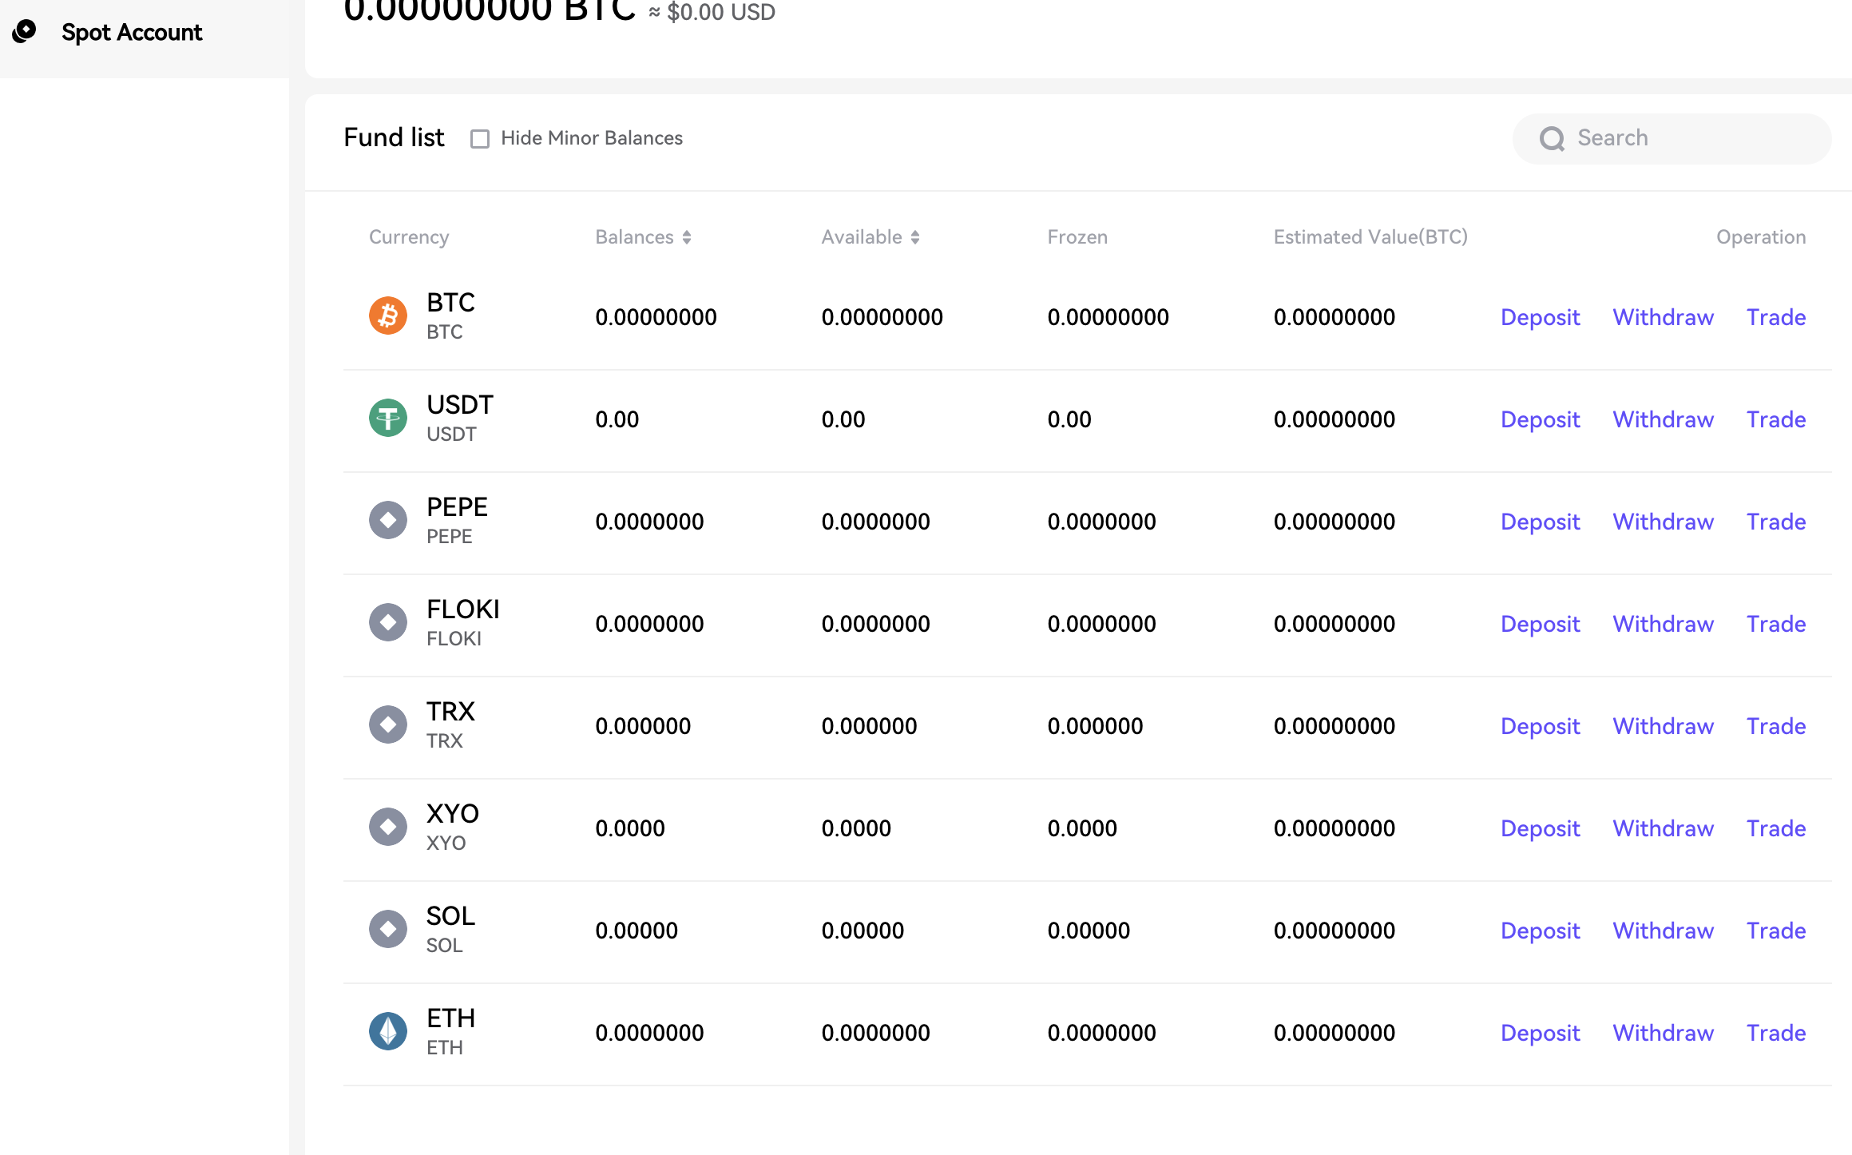
Task: Click the TRX coin icon
Action: (388, 725)
